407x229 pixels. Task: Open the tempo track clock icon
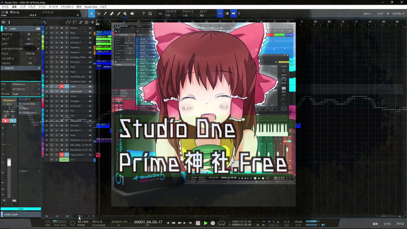86,22
